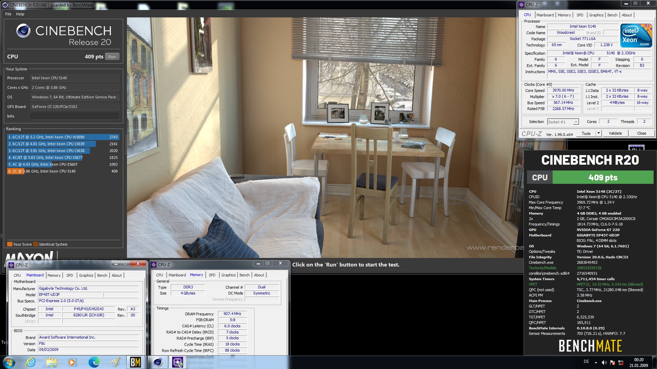Screen dimensions: 657x369
Task: Click the Cinebench sphere logo
Action: coord(23,31)
